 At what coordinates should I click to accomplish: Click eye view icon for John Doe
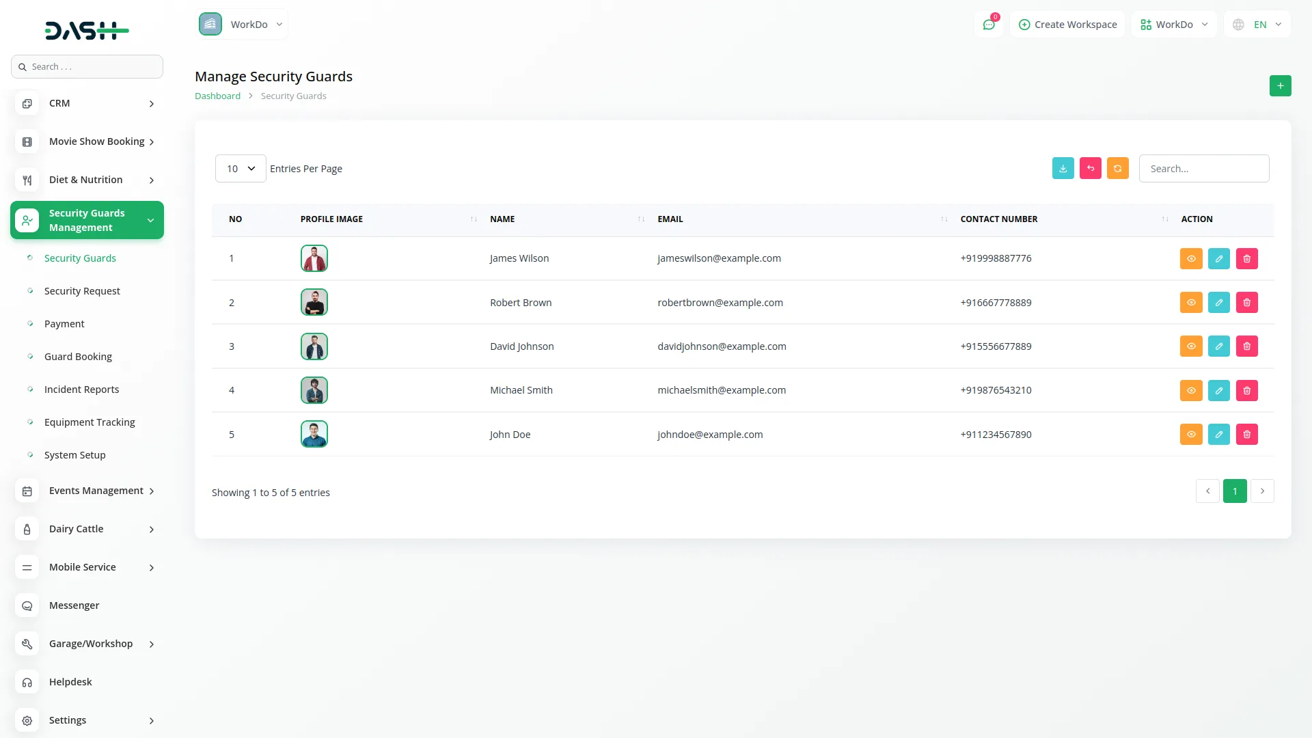1190,435
